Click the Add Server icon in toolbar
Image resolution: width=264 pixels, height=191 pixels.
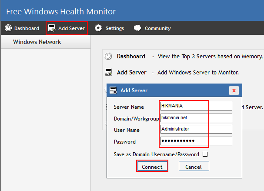tap(52, 28)
